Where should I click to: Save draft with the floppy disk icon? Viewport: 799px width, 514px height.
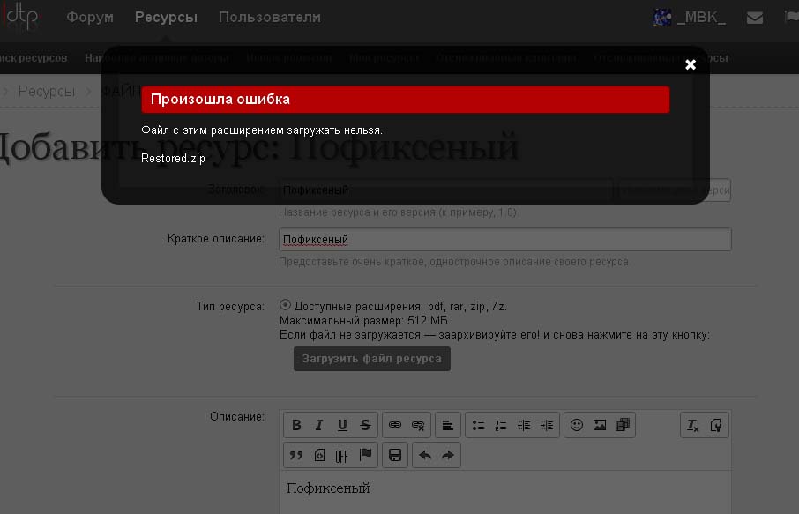tap(395, 455)
